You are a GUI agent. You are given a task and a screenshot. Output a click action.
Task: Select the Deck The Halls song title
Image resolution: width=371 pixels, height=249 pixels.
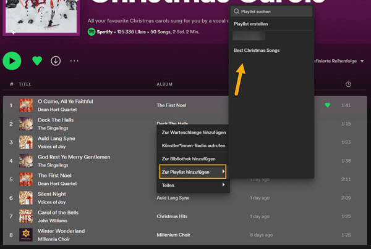56,120
